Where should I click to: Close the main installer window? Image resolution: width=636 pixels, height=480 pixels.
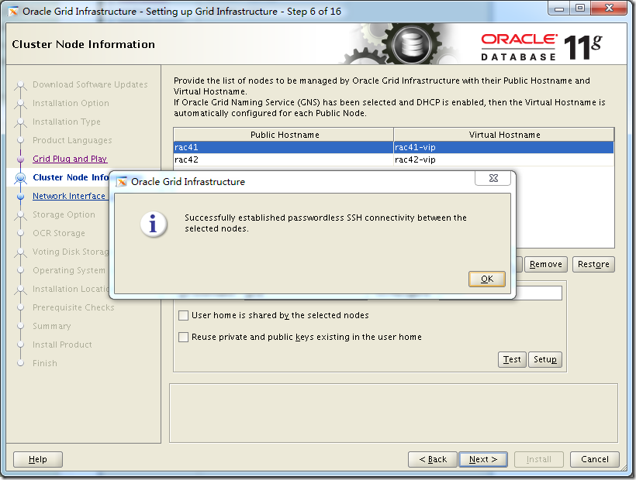point(609,8)
